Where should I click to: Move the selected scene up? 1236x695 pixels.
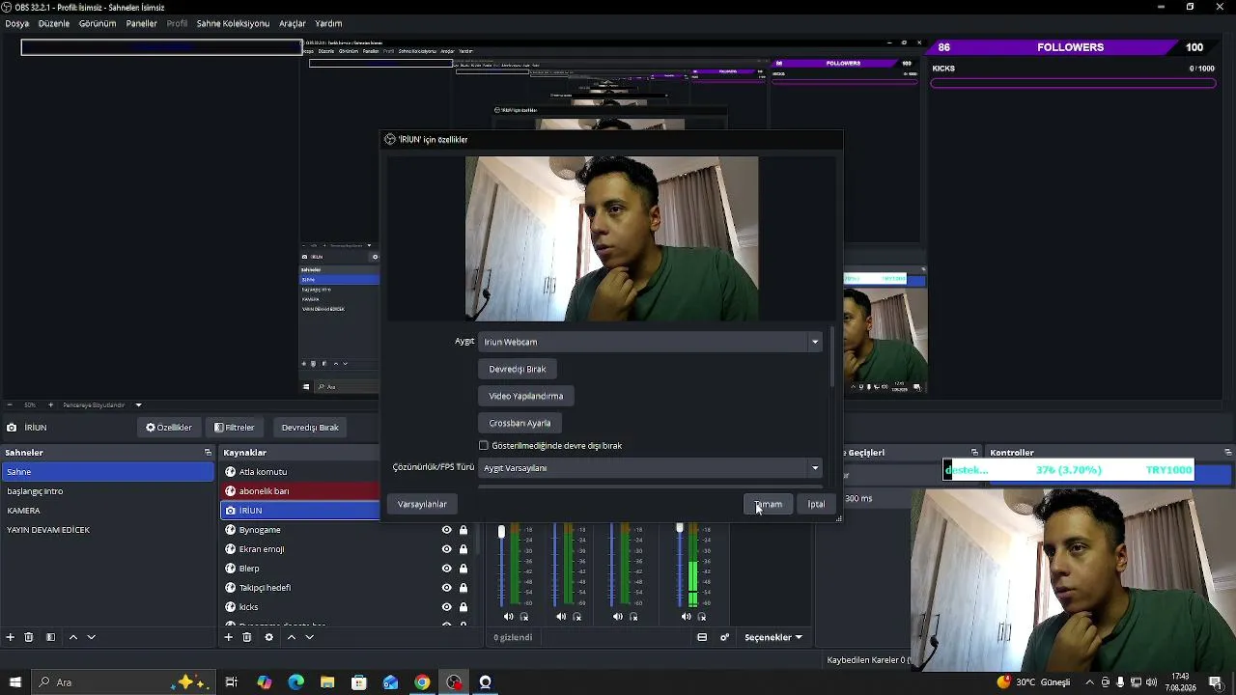pos(72,637)
